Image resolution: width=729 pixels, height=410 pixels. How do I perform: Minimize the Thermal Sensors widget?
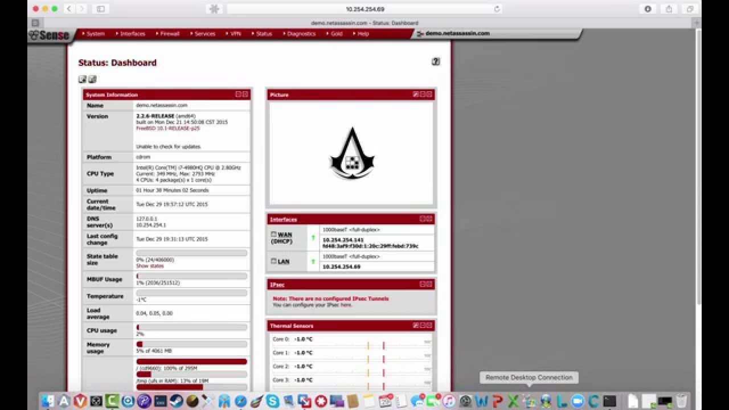click(423, 326)
